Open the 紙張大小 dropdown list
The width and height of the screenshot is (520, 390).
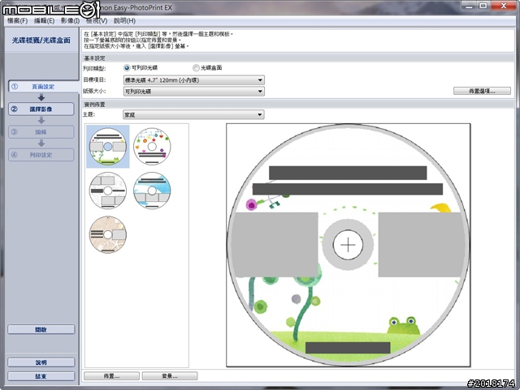click(x=193, y=92)
